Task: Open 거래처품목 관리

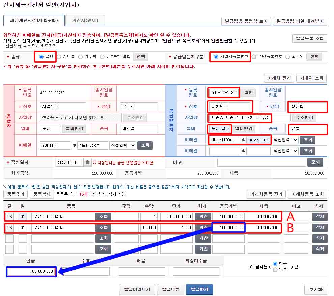Action: 266,194
